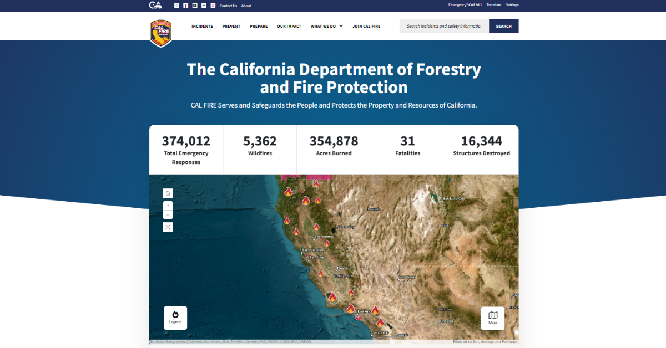
Task: Click the search incidents input field
Action: click(444, 26)
